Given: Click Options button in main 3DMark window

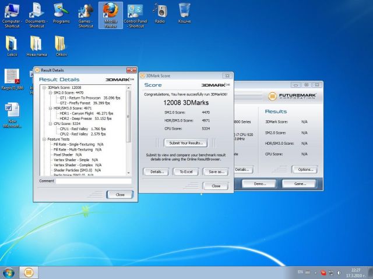Looking at the screenshot, I should (x=305, y=170).
